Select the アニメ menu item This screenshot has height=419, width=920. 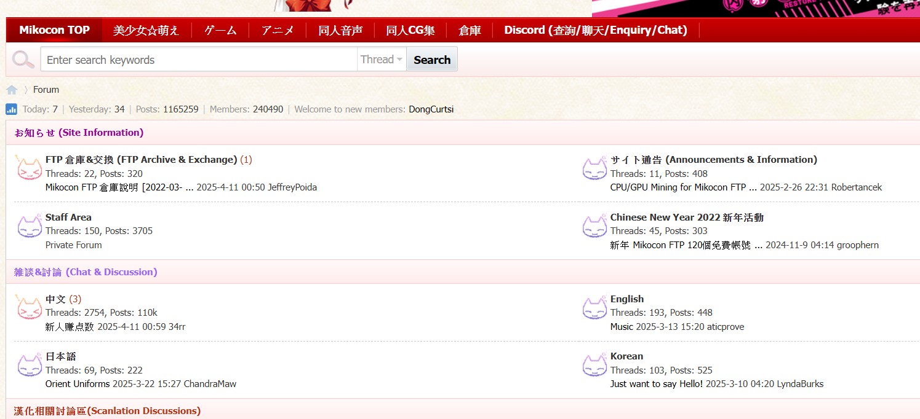tap(278, 30)
